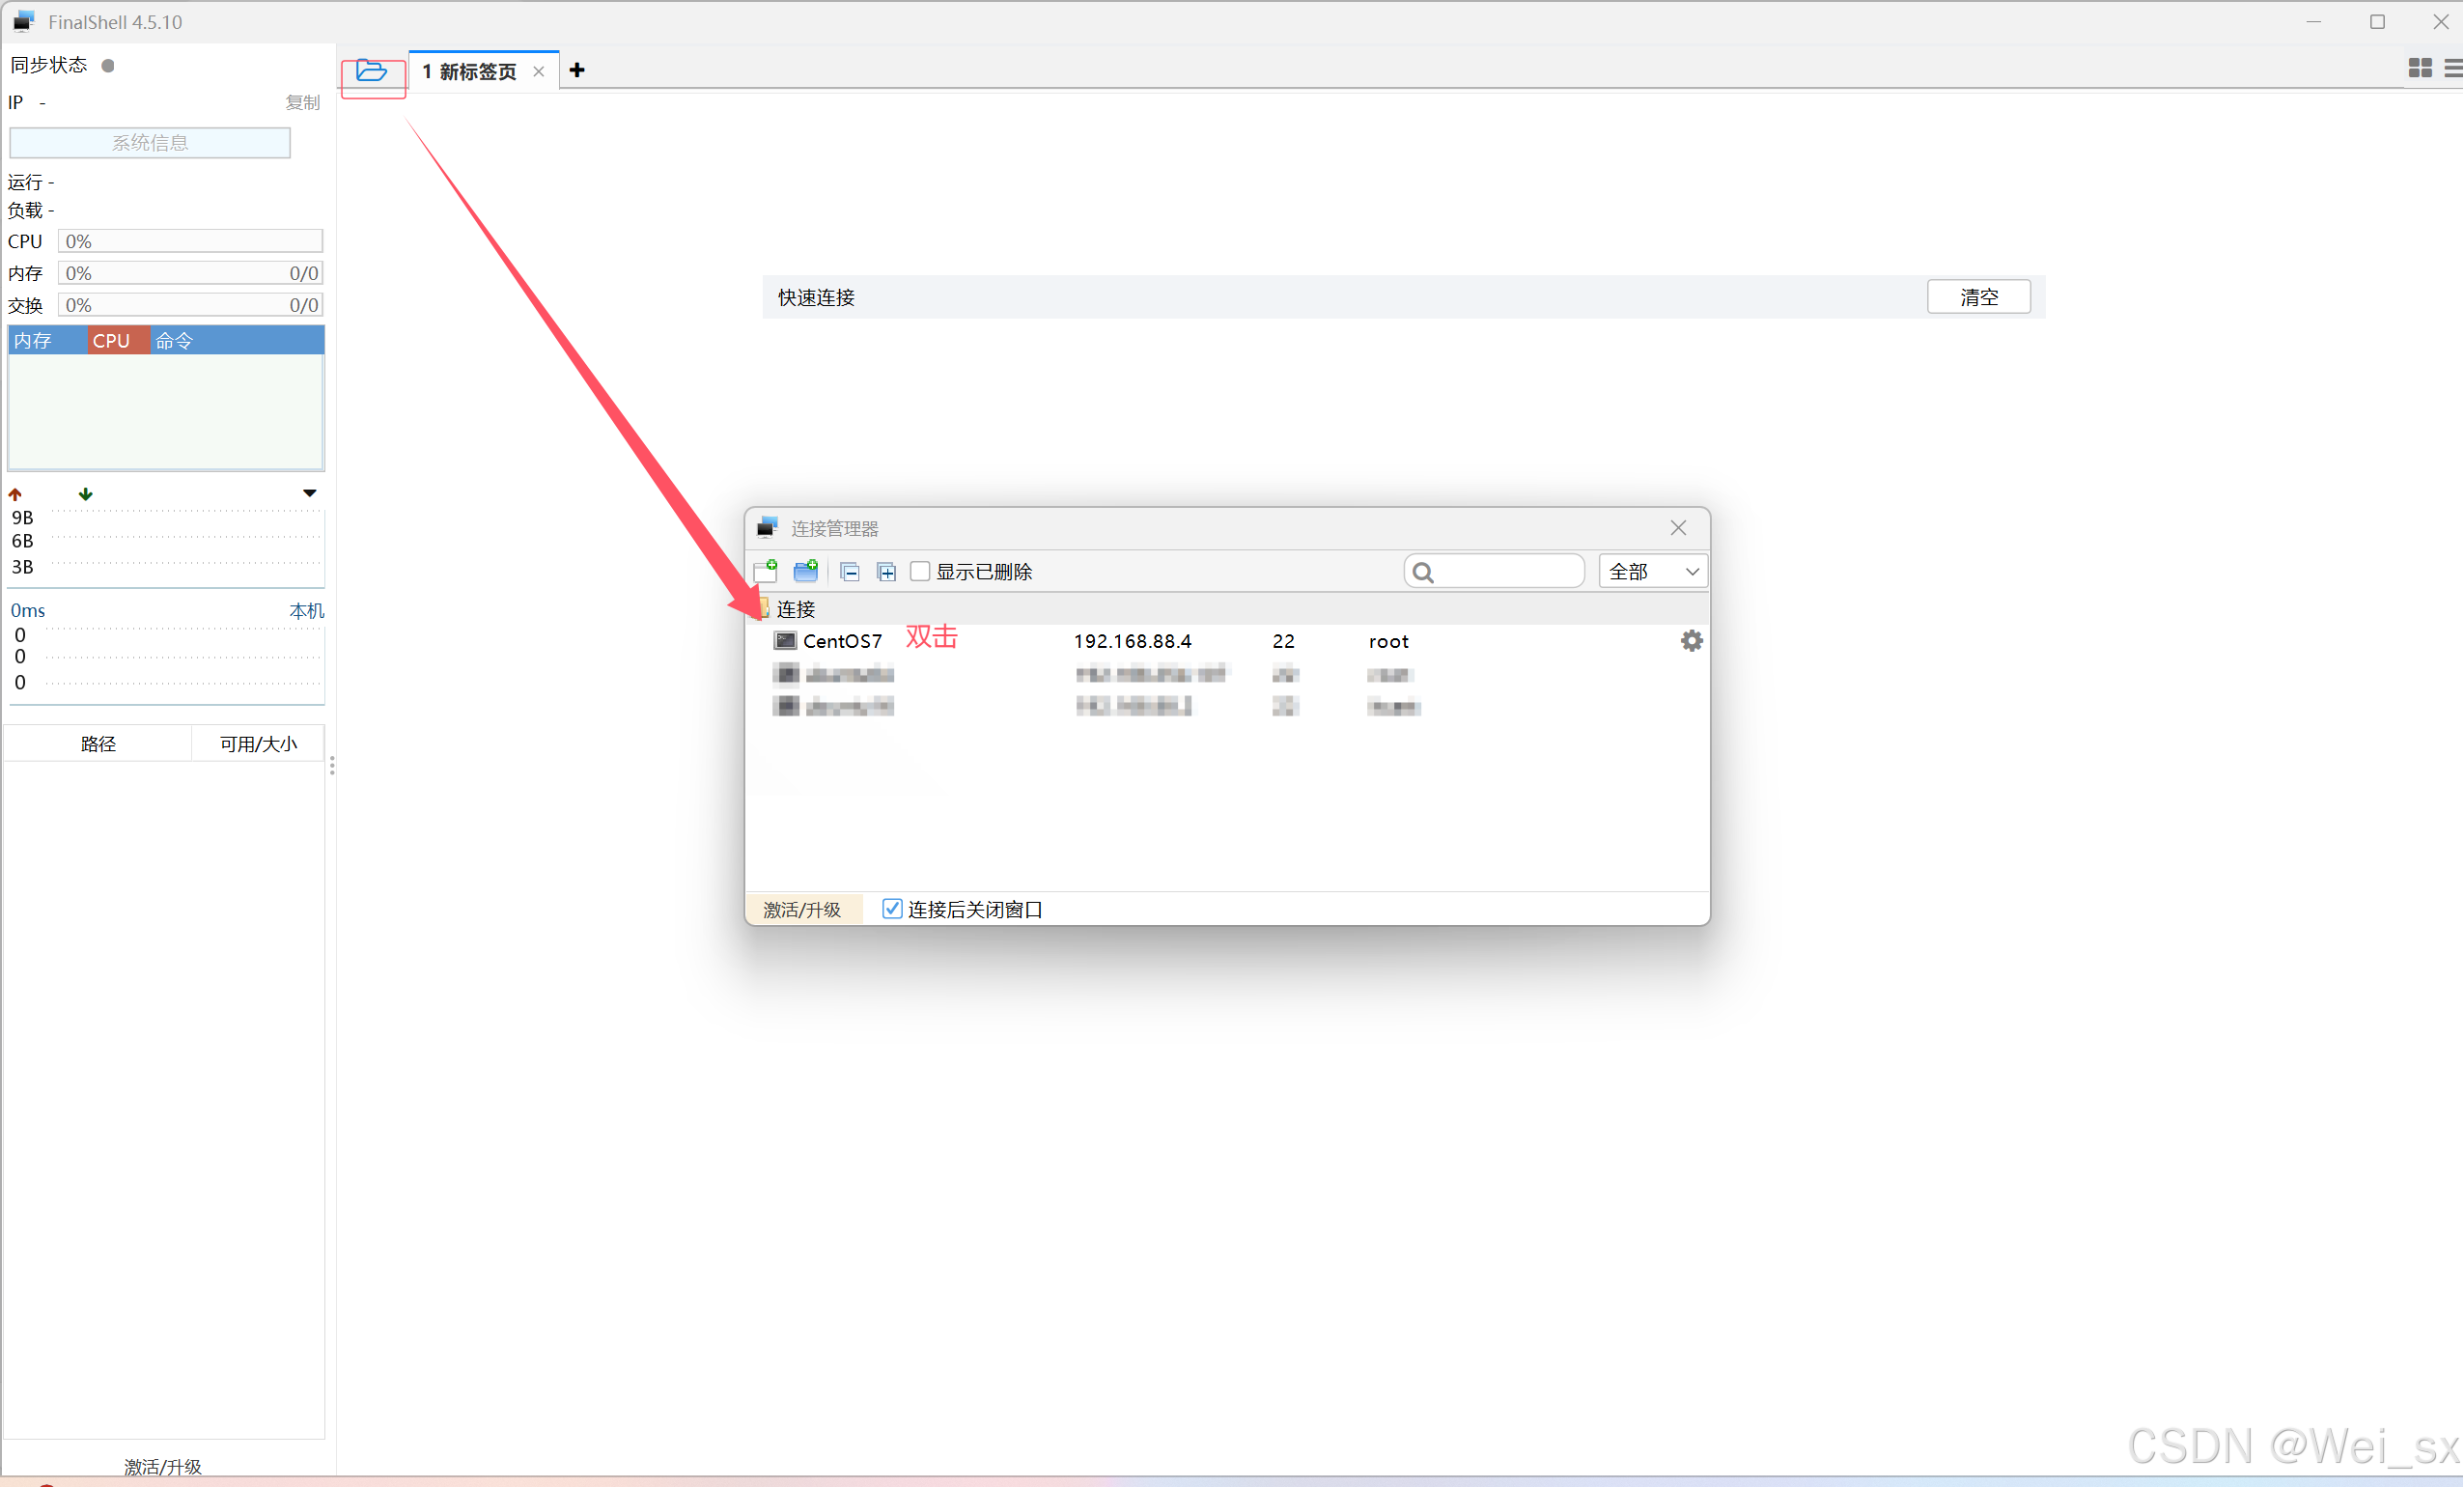Click the new folder icon in connection manager
Screen dimensions: 2464x1487
[x=806, y=571]
